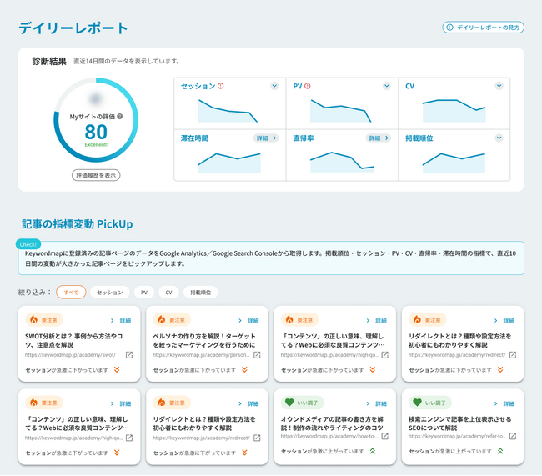Click the flame 要注意 badge on SWOT分析 card
The width and height of the screenshot is (542, 476).
pyautogui.click(x=44, y=320)
